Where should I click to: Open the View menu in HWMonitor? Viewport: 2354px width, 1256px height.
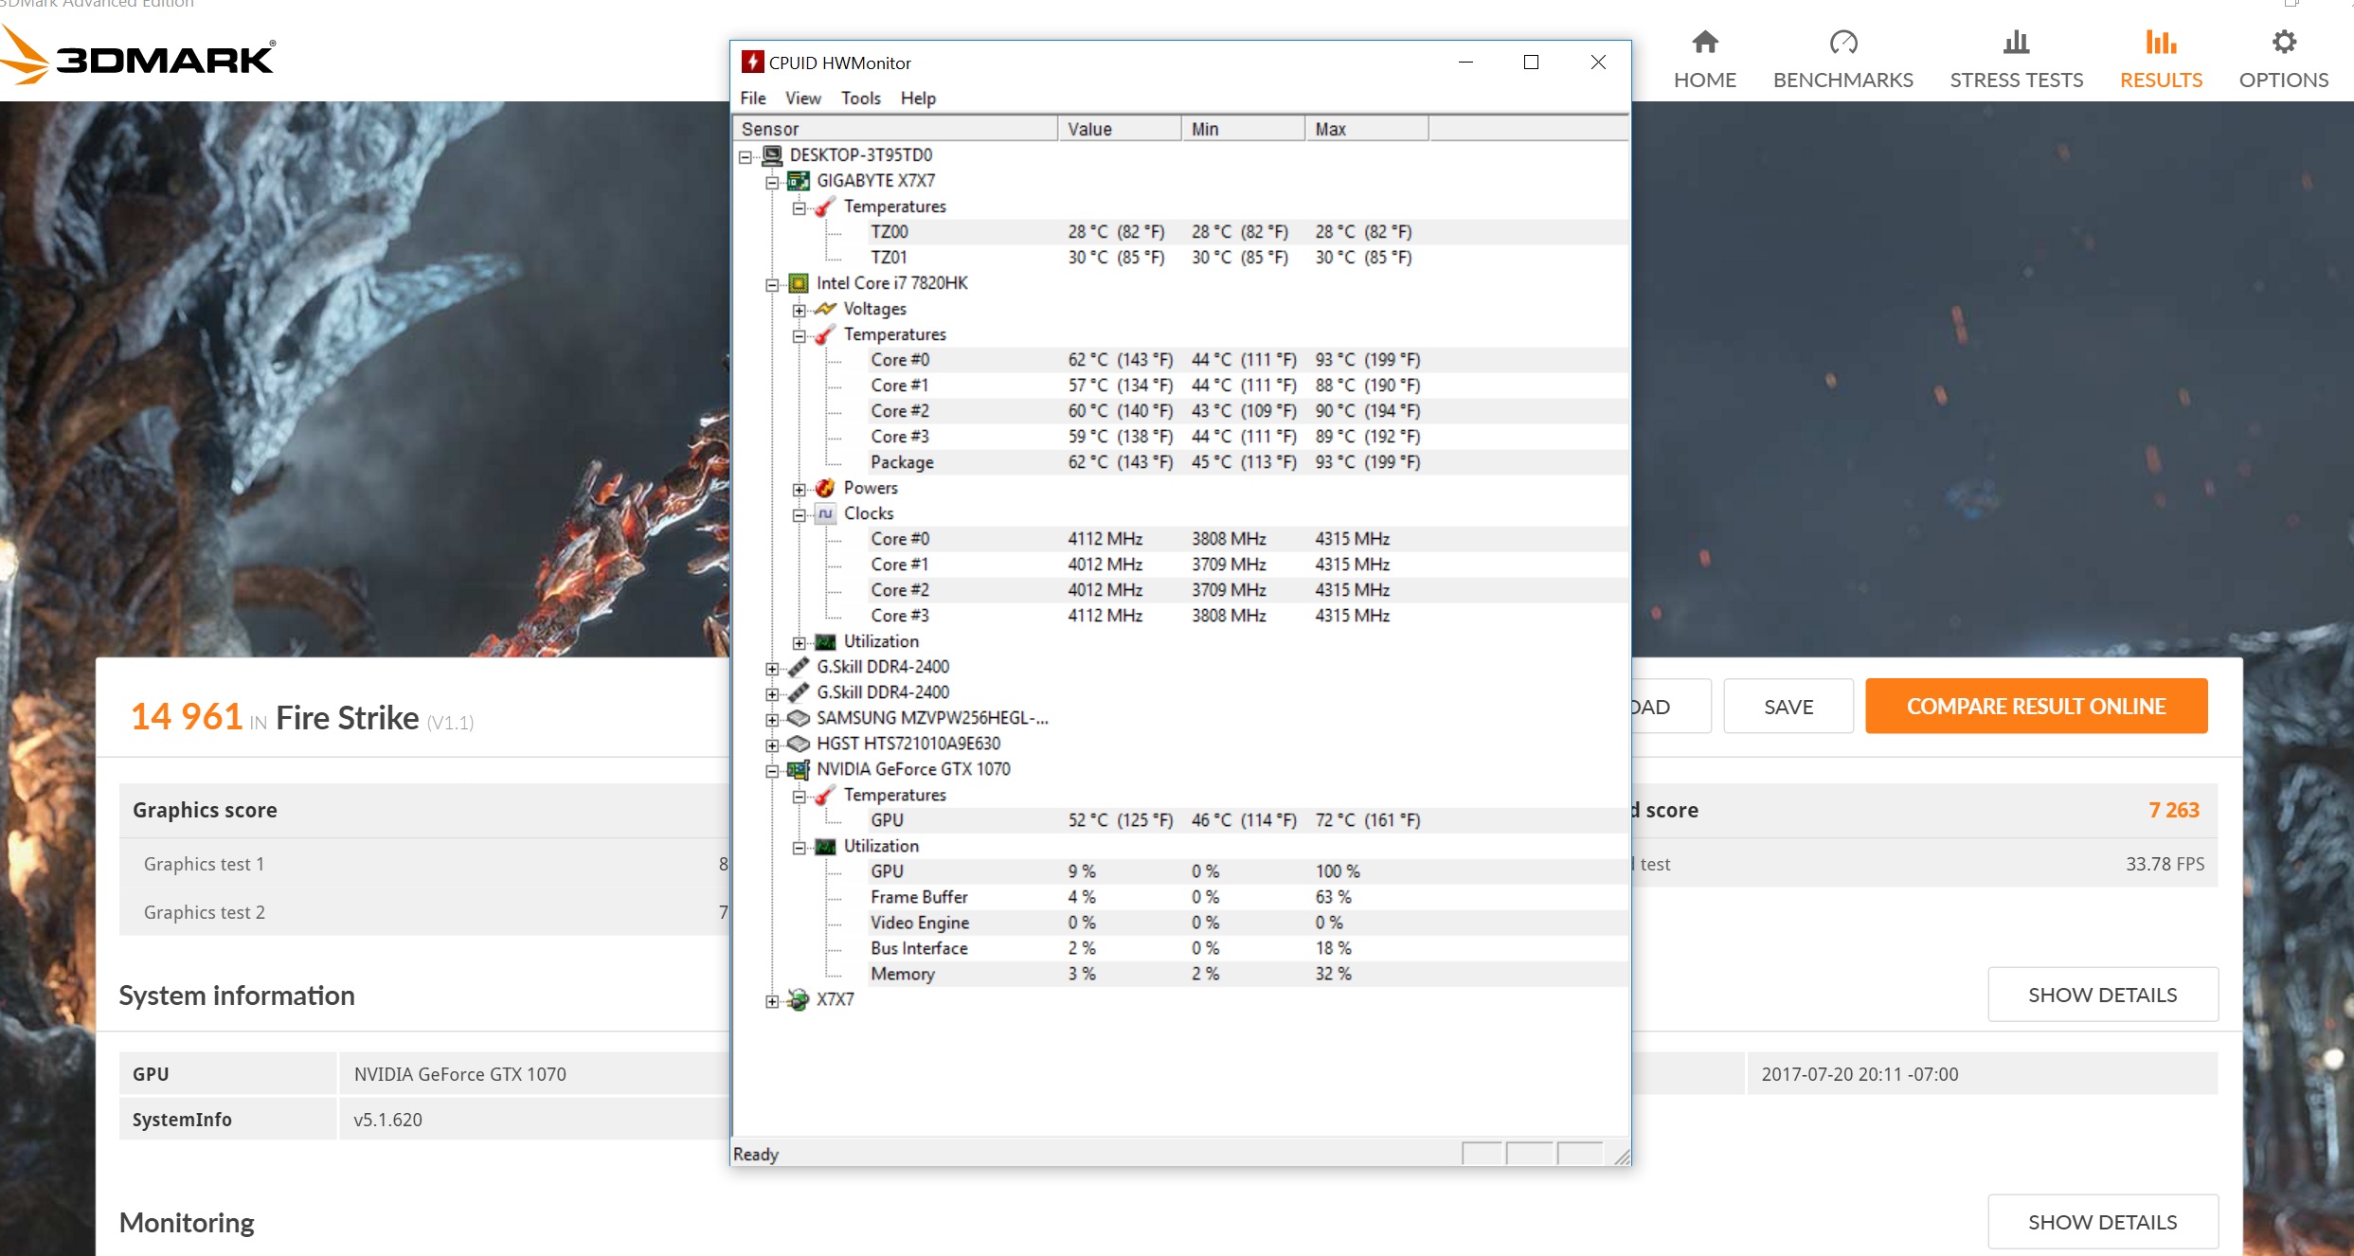[x=802, y=98]
